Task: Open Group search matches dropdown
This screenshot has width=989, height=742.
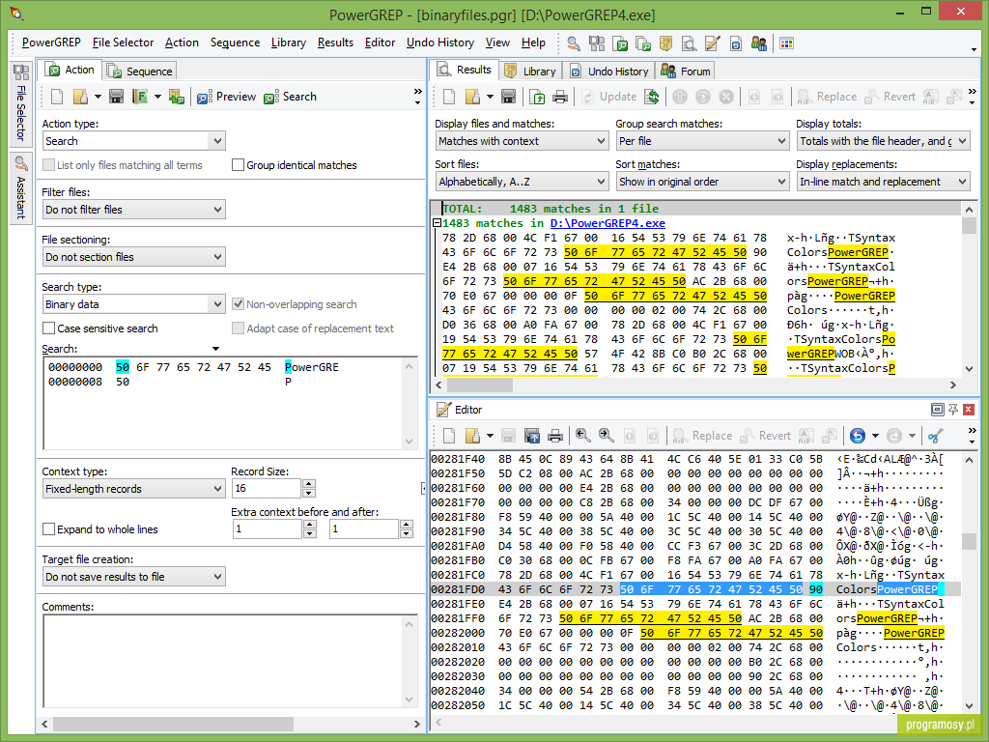Action: 703,141
